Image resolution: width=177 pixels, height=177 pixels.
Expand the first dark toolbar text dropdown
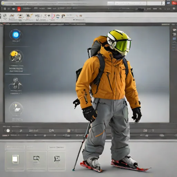(x=27, y=8)
